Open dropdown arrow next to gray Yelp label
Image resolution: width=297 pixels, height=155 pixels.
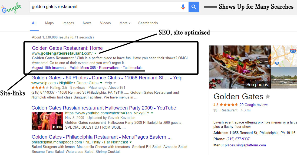point(115,83)
